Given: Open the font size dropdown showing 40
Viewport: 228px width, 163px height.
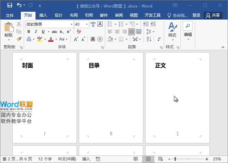Looking at the screenshot, I should [87, 24].
